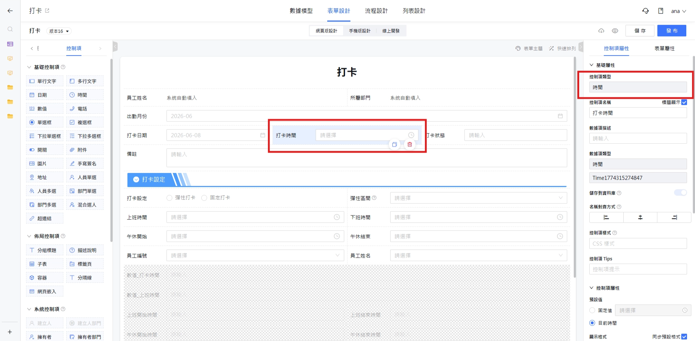Select the 手寫簽名 control
The height and width of the screenshot is (341, 695).
(x=85, y=163)
